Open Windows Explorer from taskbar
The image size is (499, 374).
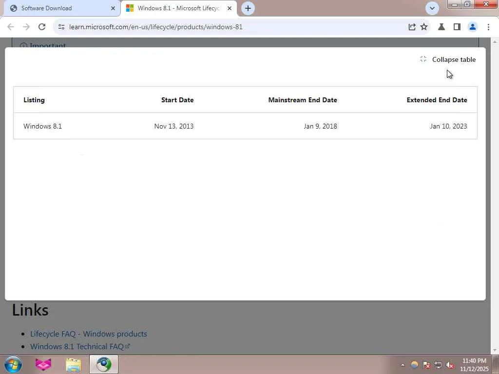(74, 364)
